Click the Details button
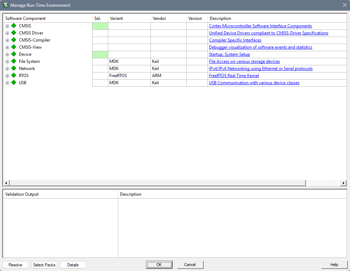This screenshot has height=271, width=350. click(x=73, y=265)
